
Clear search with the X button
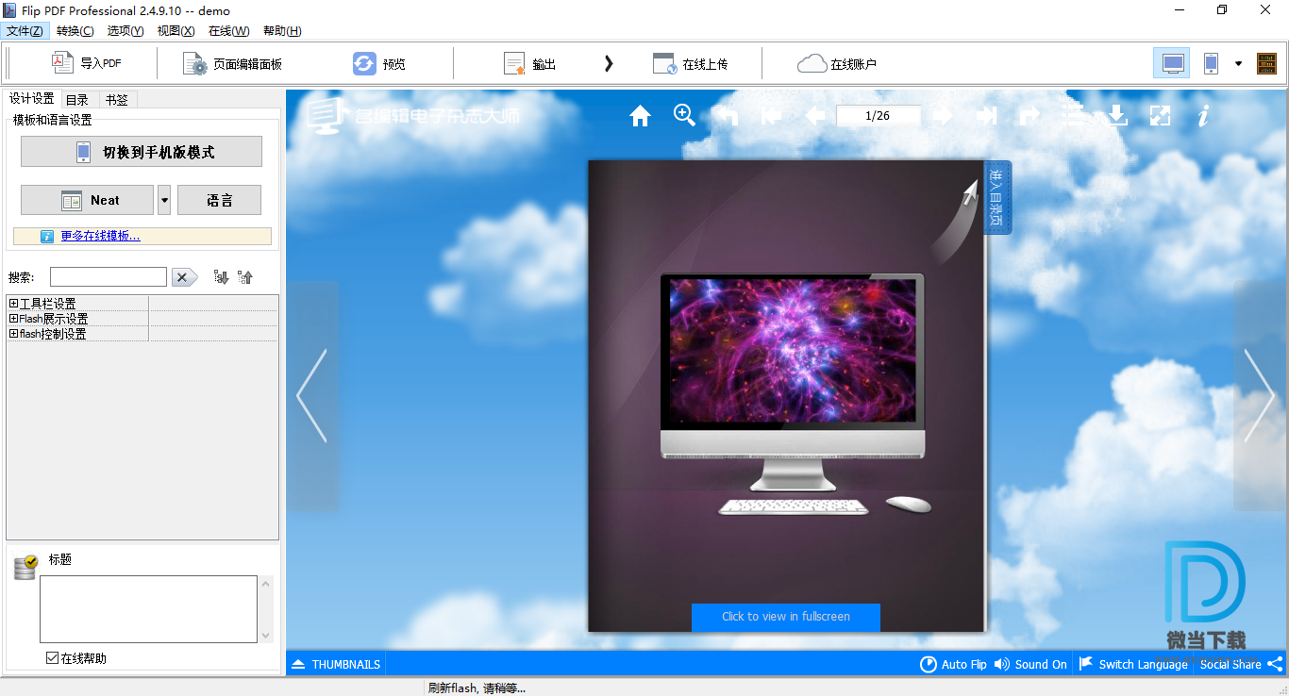(x=183, y=277)
